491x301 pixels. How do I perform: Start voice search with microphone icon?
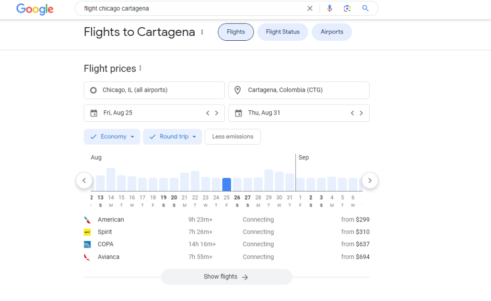pos(329,8)
